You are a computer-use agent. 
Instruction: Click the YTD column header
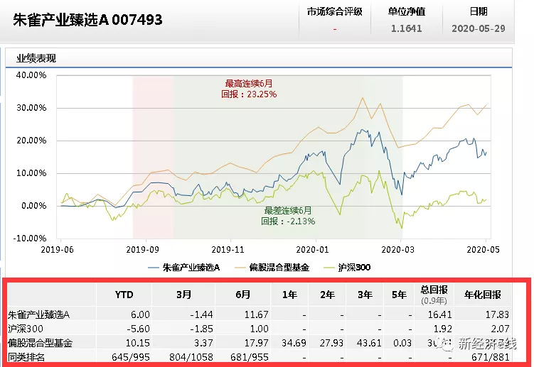pyautogui.click(x=124, y=295)
